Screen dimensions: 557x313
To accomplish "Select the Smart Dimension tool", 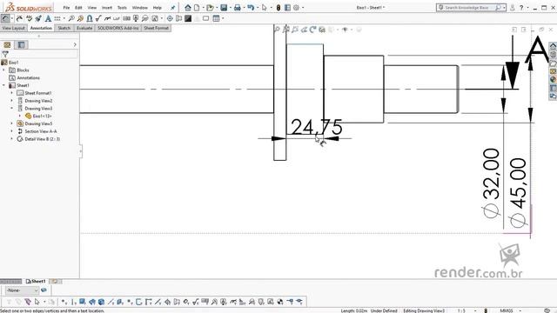I will [5, 18].
